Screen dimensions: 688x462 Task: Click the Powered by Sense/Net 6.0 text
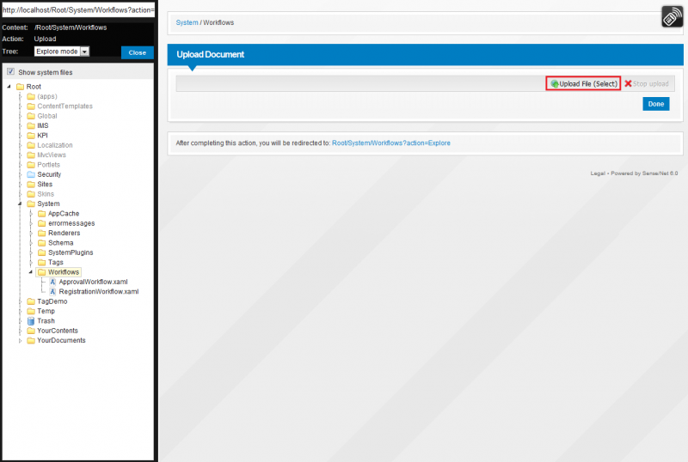tap(644, 173)
